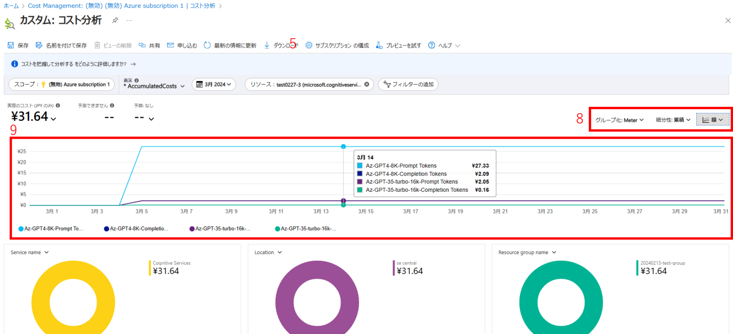Click the プレビューを試す flask icon

379,45
